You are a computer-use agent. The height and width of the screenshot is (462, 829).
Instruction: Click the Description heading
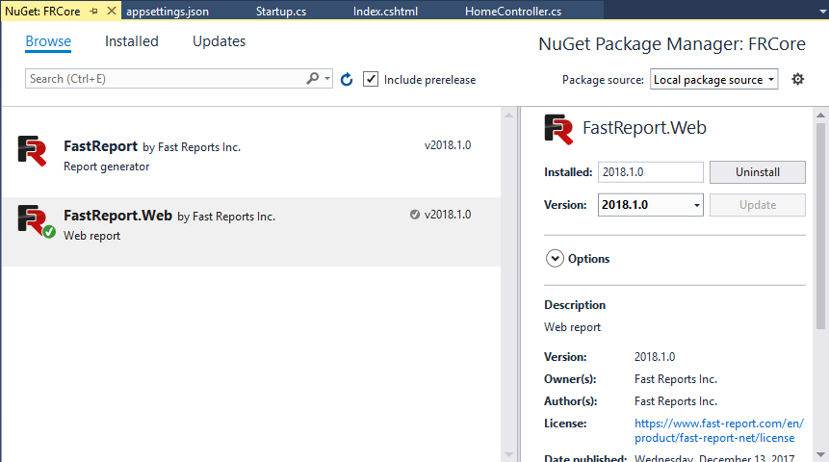pos(575,305)
